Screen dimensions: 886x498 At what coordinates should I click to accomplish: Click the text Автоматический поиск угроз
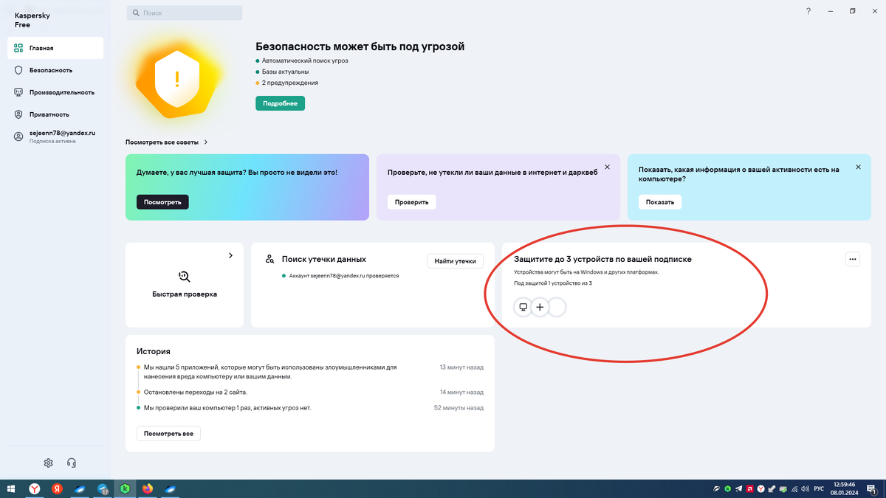[305, 60]
